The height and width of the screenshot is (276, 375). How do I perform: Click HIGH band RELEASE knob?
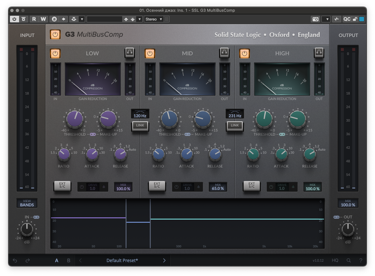coord(310,154)
